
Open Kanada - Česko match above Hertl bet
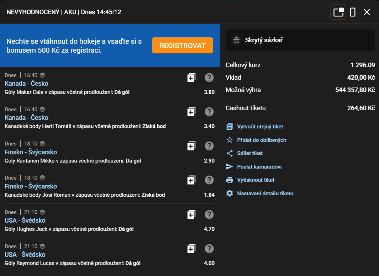point(26,118)
